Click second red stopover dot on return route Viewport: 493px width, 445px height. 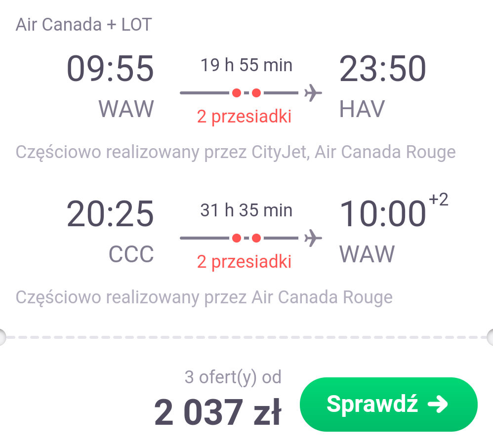pyautogui.click(x=256, y=238)
